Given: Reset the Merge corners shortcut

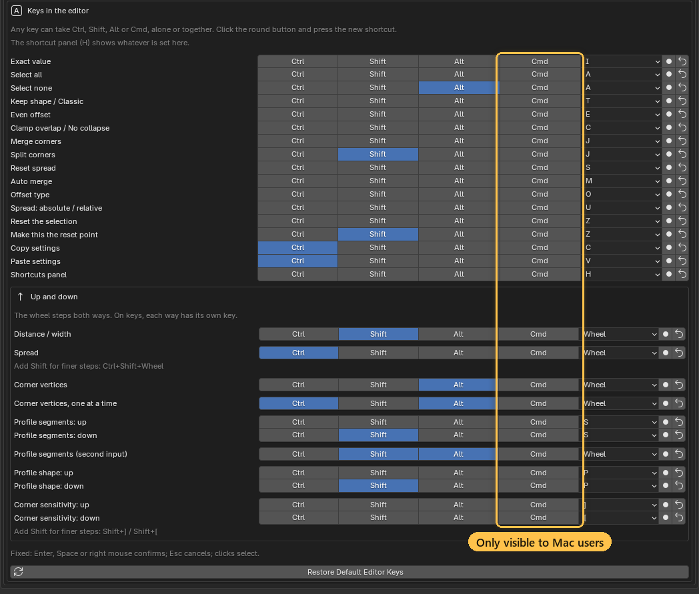Looking at the screenshot, I should pos(682,141).
